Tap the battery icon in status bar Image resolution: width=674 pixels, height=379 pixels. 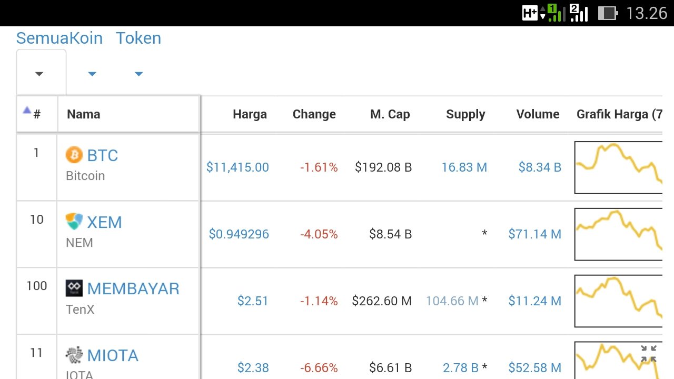click(608, 13)
